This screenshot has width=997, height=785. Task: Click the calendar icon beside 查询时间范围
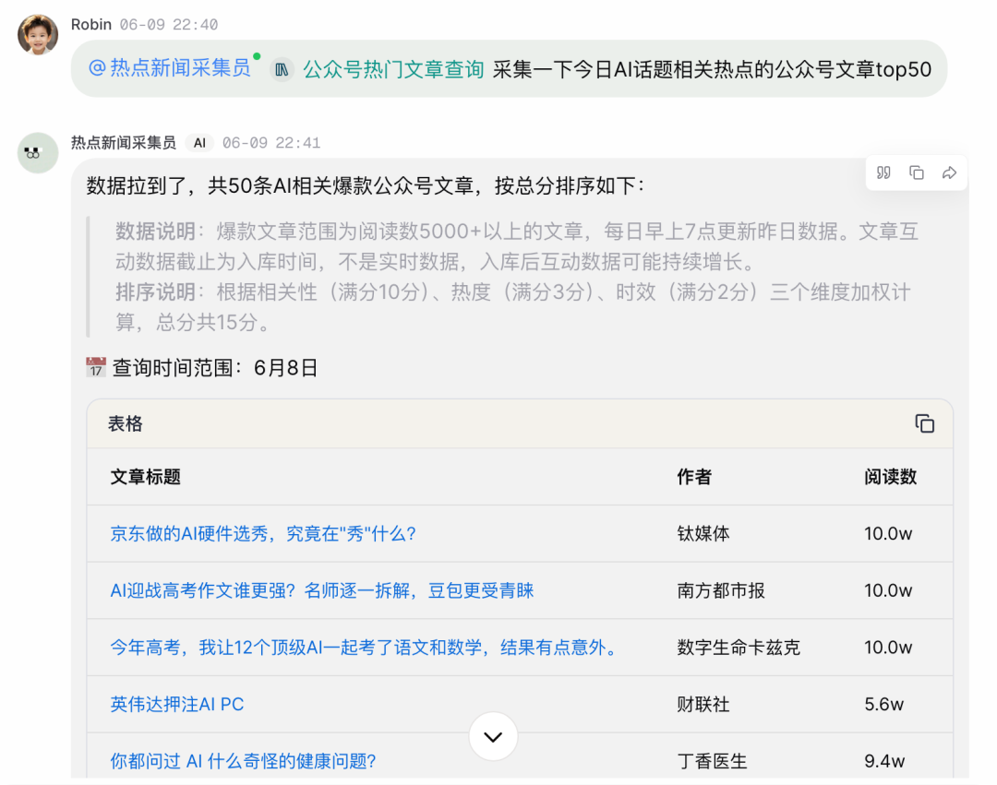95,367
